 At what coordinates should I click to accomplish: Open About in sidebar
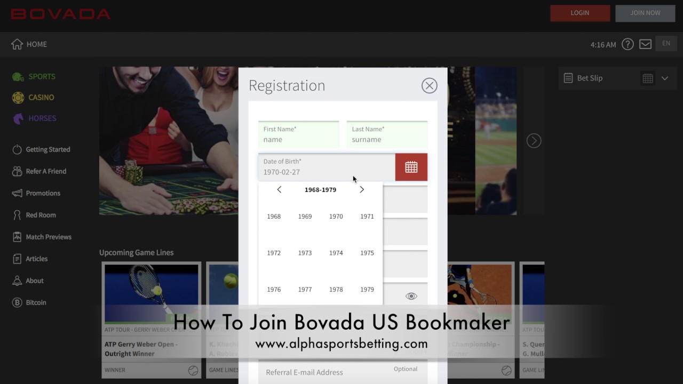pos(28,281)
